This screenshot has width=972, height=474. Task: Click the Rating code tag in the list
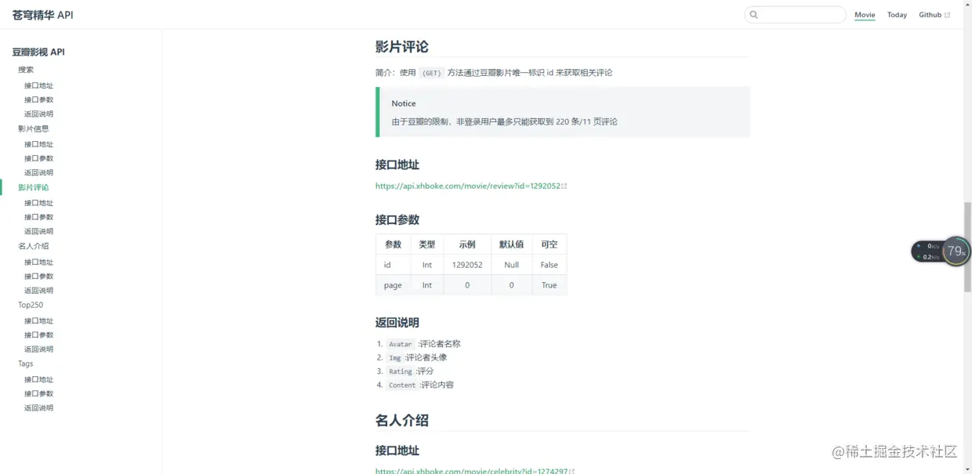point(401,371)
